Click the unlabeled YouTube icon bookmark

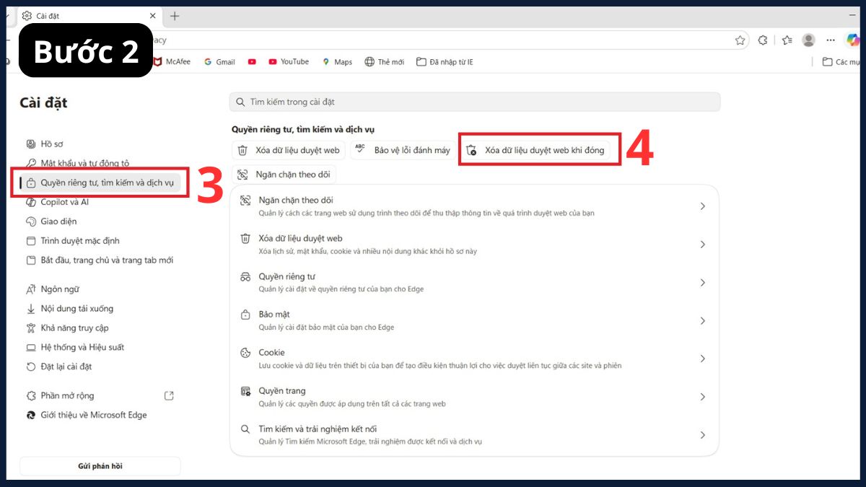pyautogui.click(x=252, y=62)
